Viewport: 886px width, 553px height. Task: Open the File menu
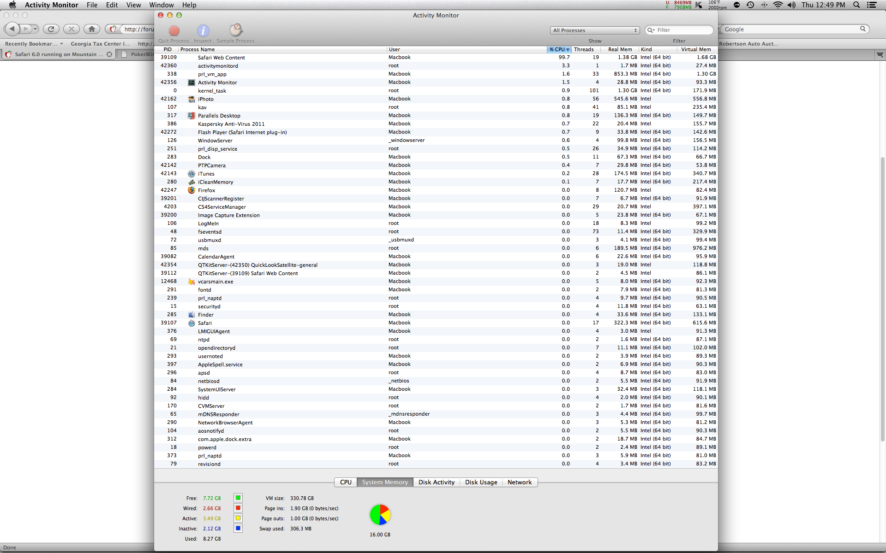click(92, 5)
